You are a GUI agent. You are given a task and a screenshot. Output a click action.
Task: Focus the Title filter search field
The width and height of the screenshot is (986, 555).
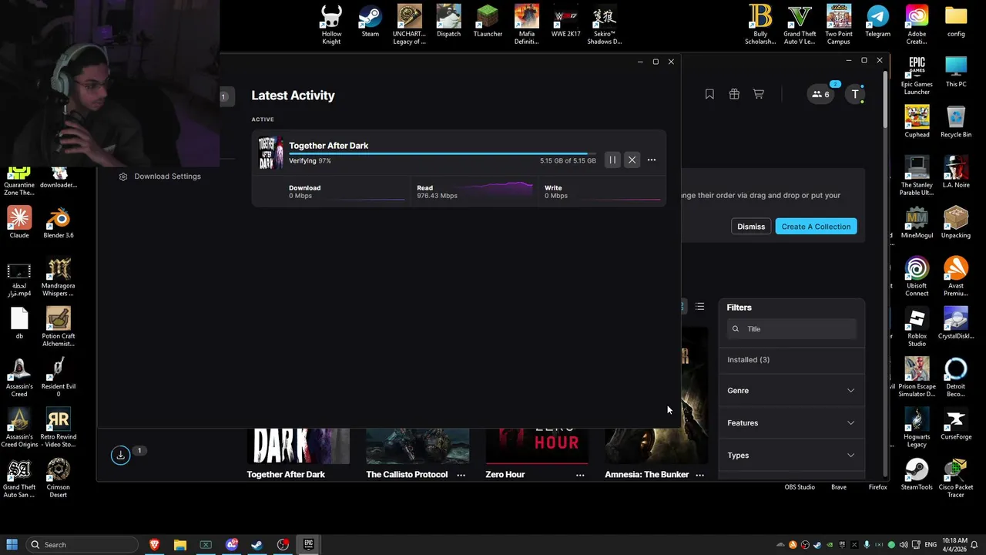pyautogui.click(x=792, y=329)
